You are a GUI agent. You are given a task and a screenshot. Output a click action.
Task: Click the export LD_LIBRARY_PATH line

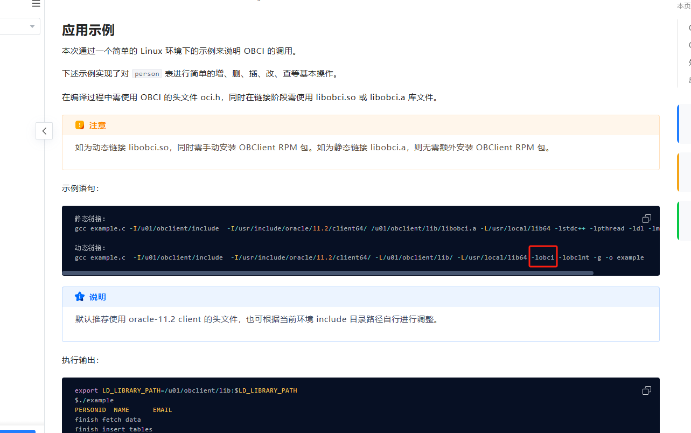(186, 390)
